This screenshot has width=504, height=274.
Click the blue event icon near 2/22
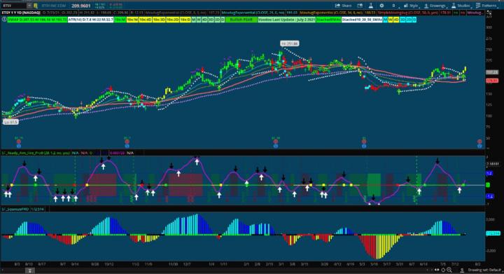pos(276,146)
